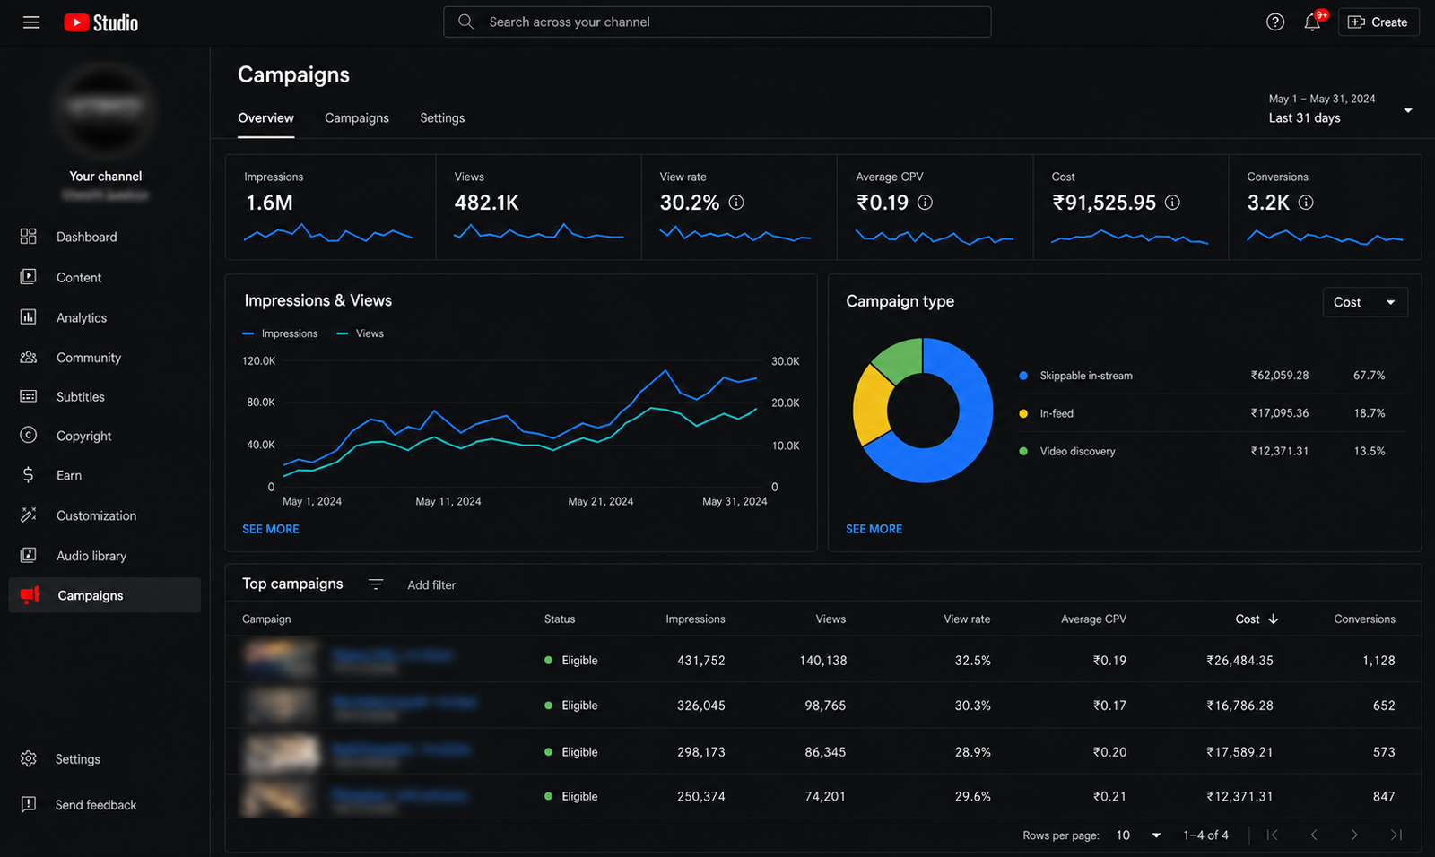1435x857 pixels.
Task: Go to the last page arrow
Action: tap(1396, 835)
